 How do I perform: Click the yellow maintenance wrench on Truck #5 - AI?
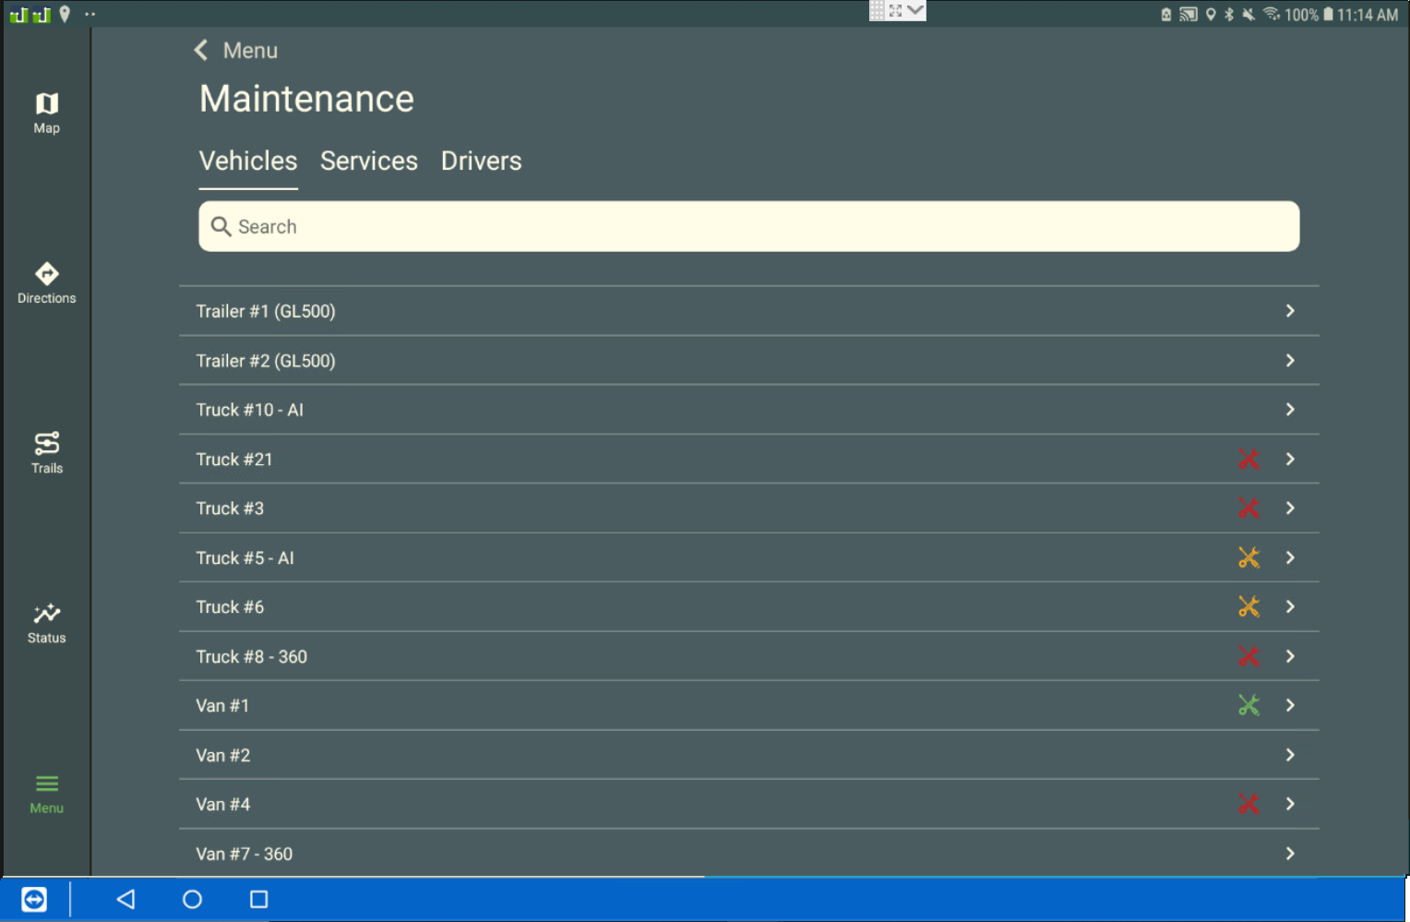(1249, 557)
